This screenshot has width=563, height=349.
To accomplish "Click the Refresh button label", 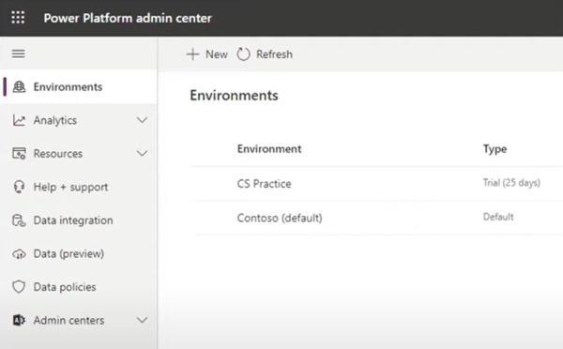I will (274, 54).
